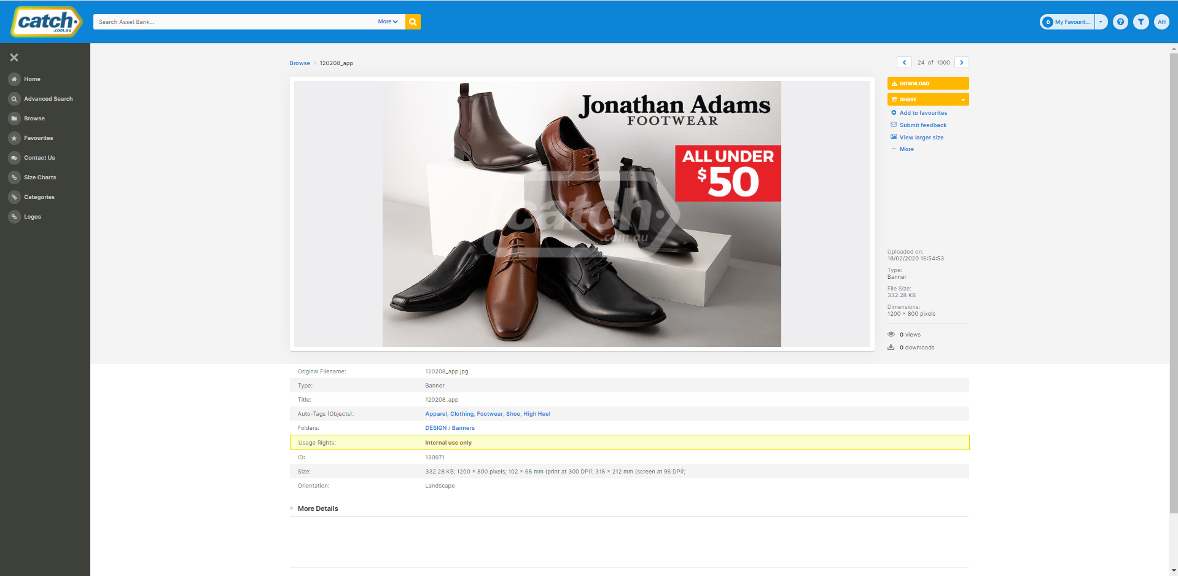Screen dimensions: 1178x576
Task: Click the 'Landscape' orientation value
Action: [x=440, y=486]
